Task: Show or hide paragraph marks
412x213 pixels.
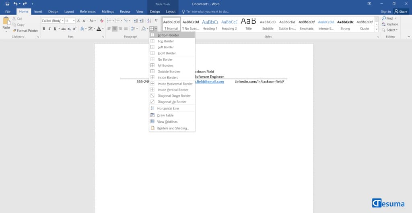Action: pos(157,21)
